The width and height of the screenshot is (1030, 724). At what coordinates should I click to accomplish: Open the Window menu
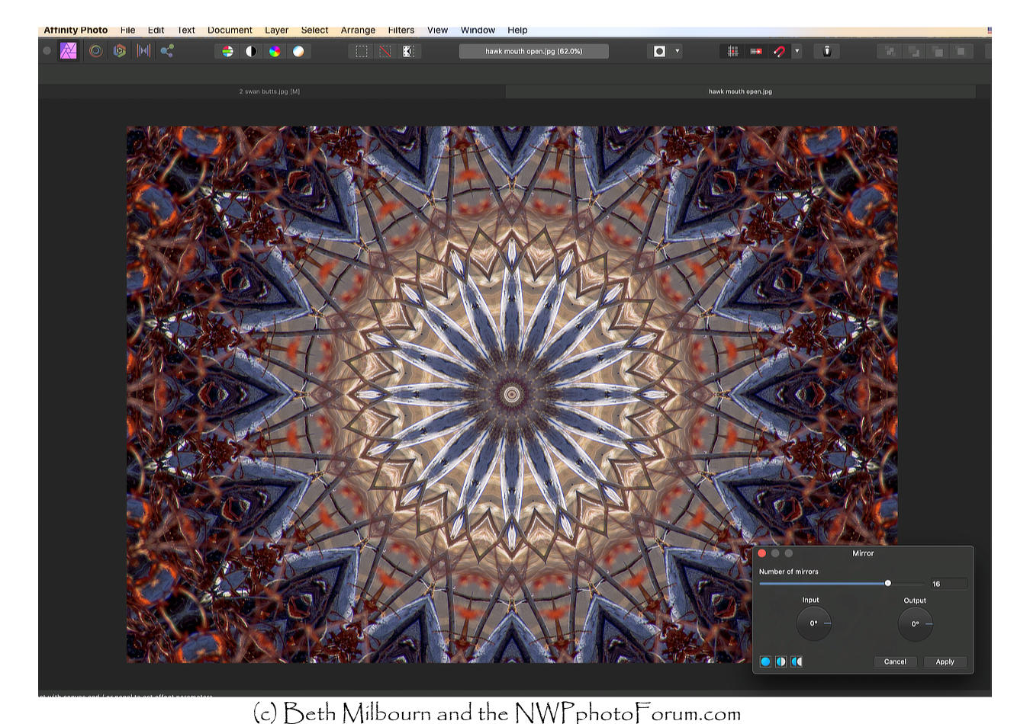coord(478,30)
